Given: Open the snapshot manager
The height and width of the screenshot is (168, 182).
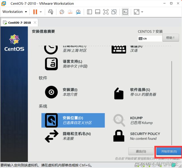Looking at the screenshot, I should [78, 12].
